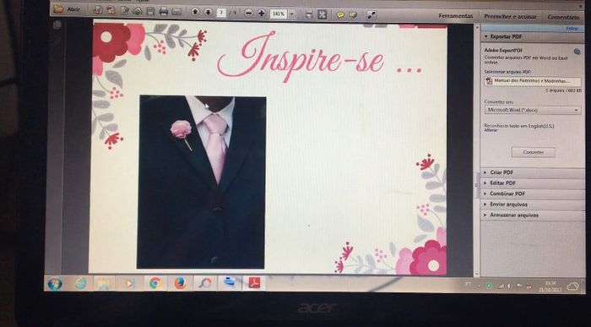
Task: Zoom out with minus button
Action: pos(248,14)
